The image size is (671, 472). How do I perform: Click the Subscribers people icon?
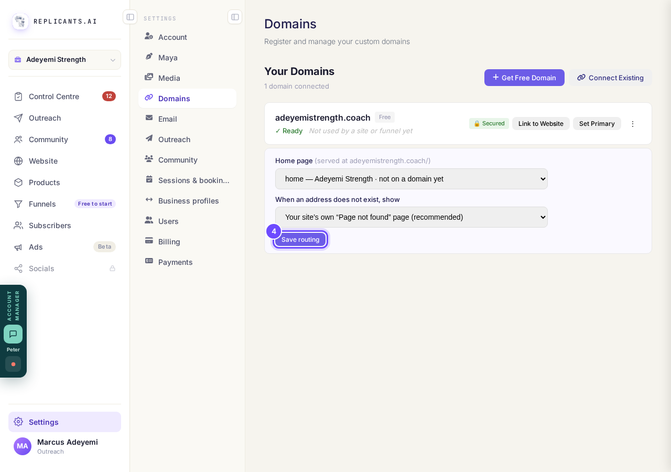[x=18, y=226]
